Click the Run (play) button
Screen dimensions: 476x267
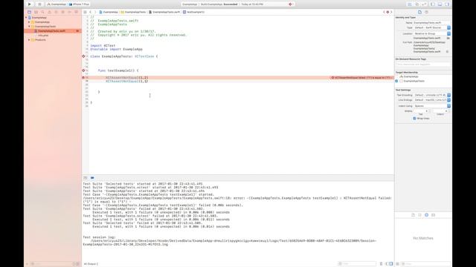[x=30, y=4]
